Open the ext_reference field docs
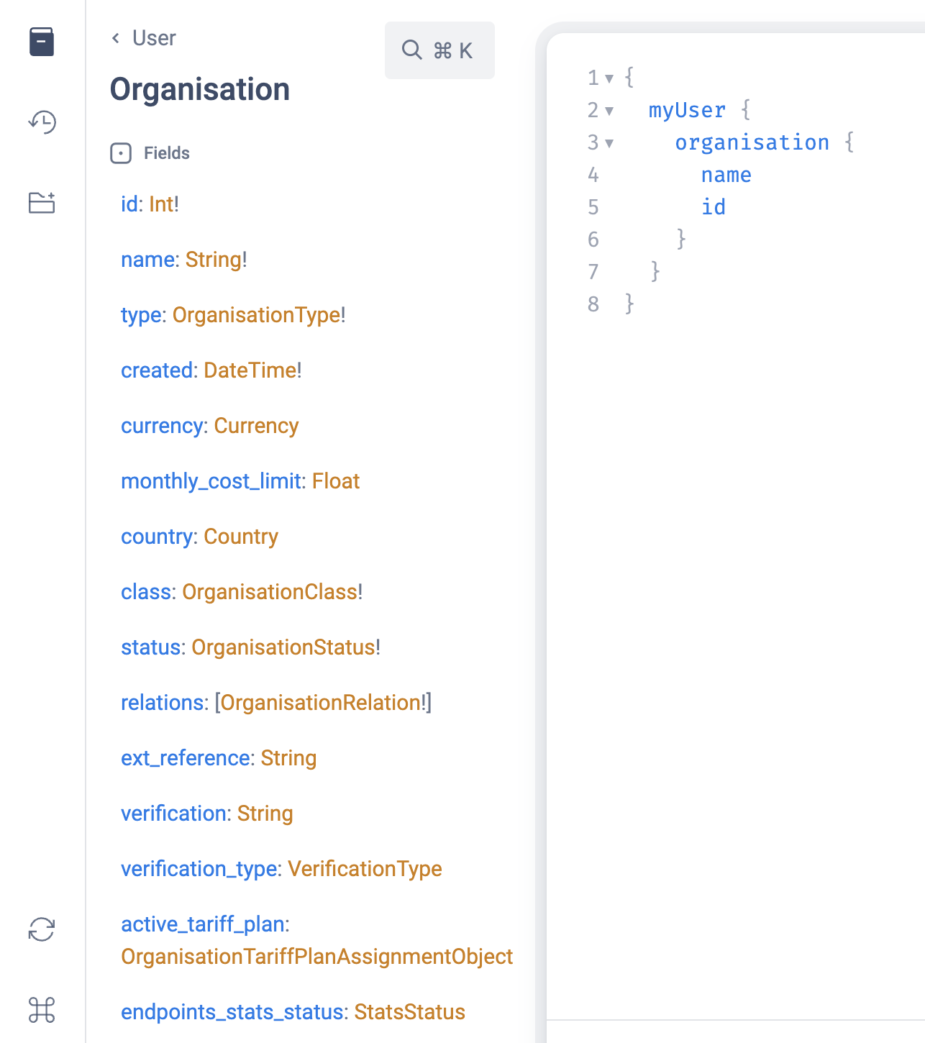This screenshot has width=925, height=1043. (186, 758)
